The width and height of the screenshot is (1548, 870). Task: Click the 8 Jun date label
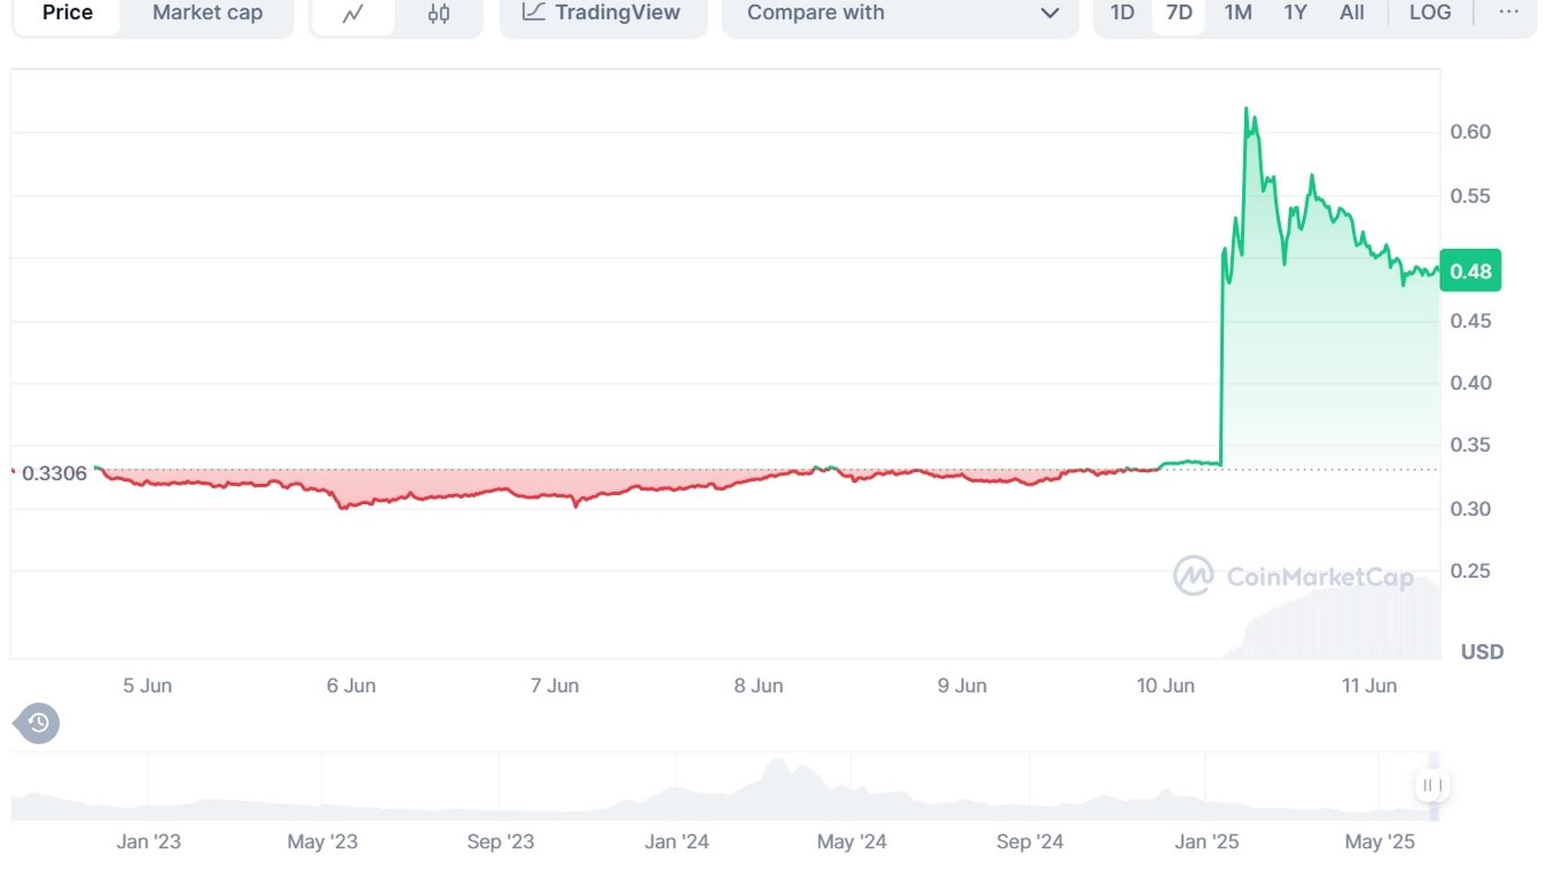[758, 686]
